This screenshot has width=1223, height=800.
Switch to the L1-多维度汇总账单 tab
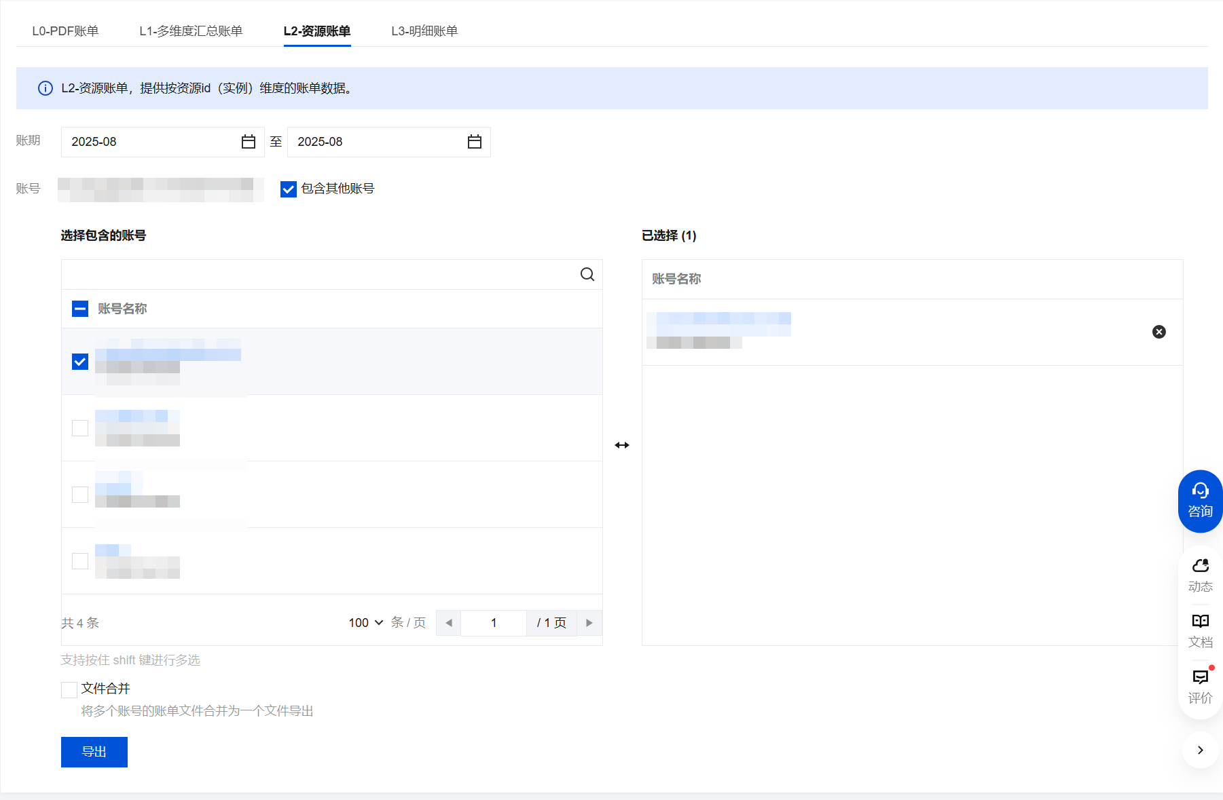(x=191, y=31)
